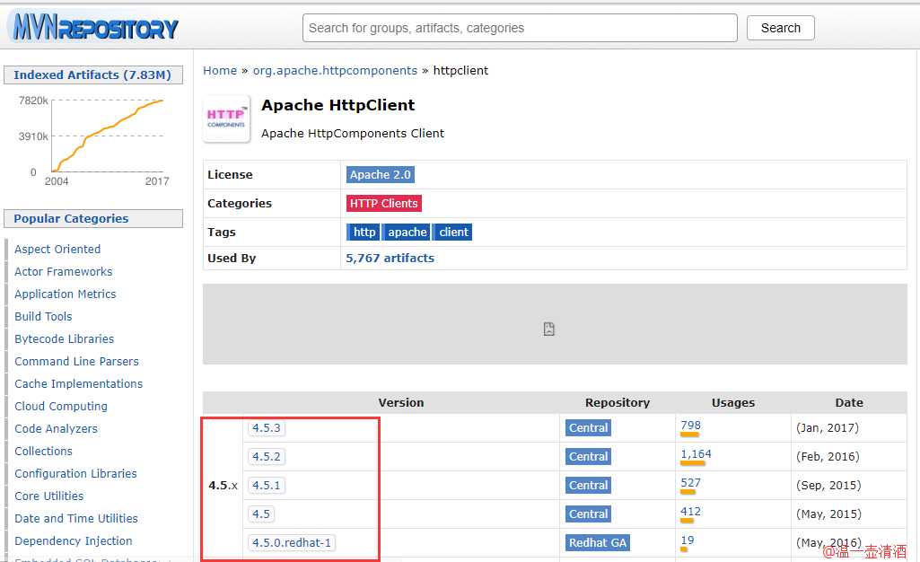The image size is (920, 562).
Task: Open the 5,767 artifacts used-by link
Action: coord(390,259)
